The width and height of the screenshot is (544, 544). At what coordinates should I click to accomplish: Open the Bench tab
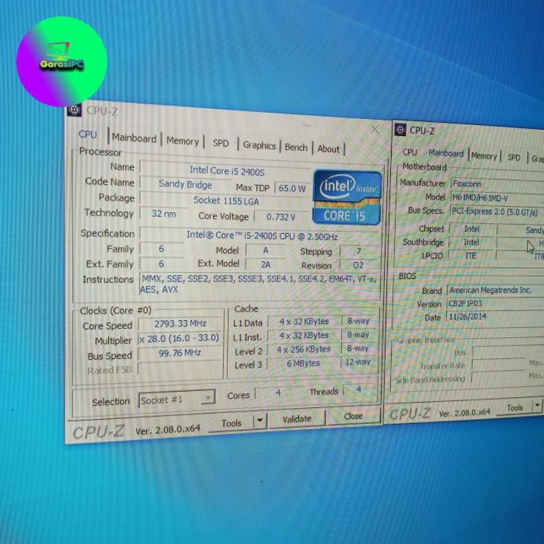click(x=296, y=147)
